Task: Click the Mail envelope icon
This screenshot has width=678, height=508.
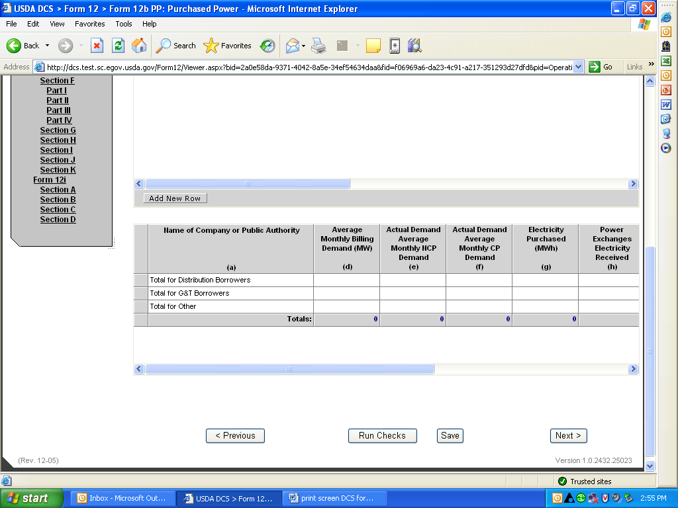Action: pos(292,46)
